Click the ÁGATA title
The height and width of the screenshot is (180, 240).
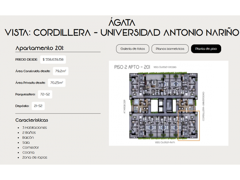click(x=122, y=22)
